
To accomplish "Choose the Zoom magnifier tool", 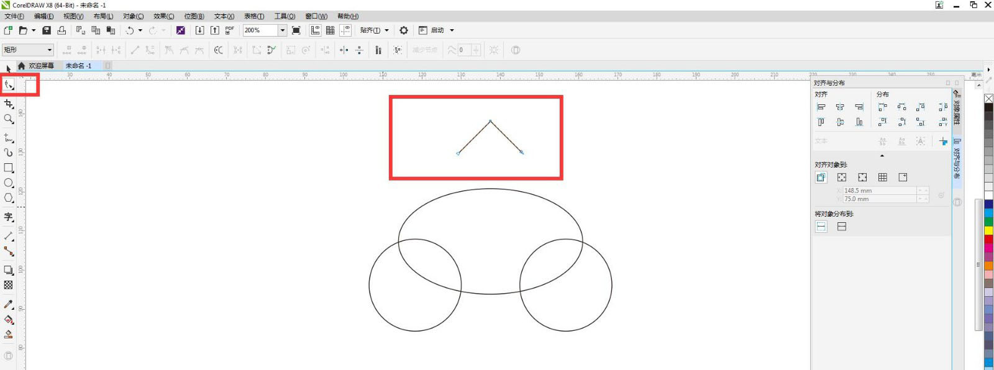I will pos(9,119).
